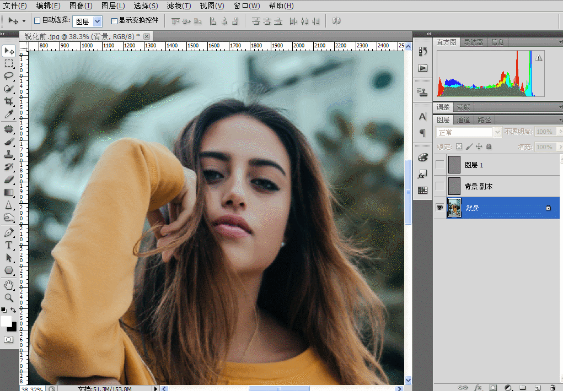The image size is (563, 391).
Task: Create a new layer
Action: [538, 387]
